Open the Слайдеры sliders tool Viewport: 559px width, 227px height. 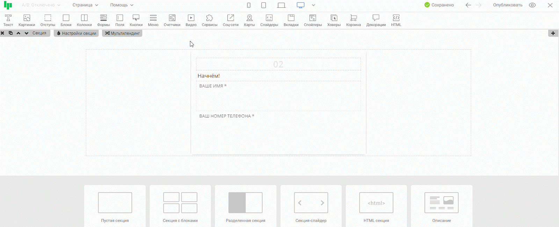coord(269,20)
